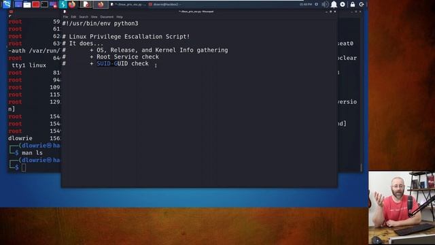
Task: Click the purple screen icon in the top panel
Action: pyautogui.click(x=53, y=5)
